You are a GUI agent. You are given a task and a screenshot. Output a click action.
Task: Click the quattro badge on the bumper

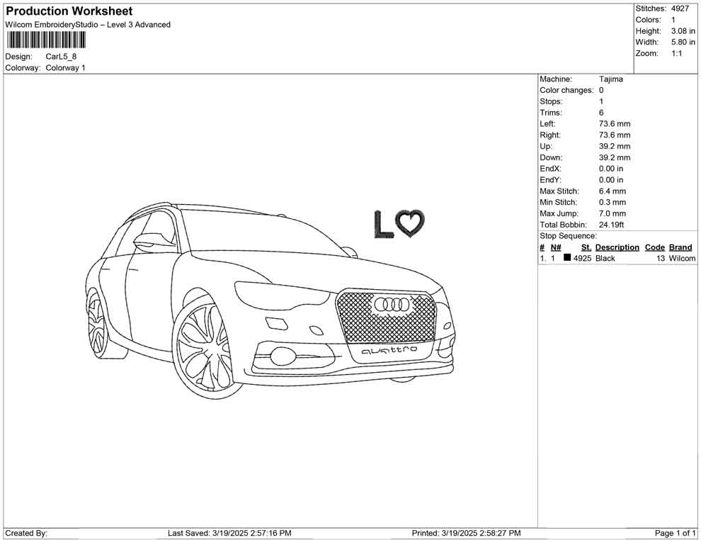point(389,350)
